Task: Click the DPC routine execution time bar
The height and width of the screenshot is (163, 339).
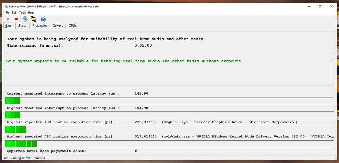Action: pos(21,144)
